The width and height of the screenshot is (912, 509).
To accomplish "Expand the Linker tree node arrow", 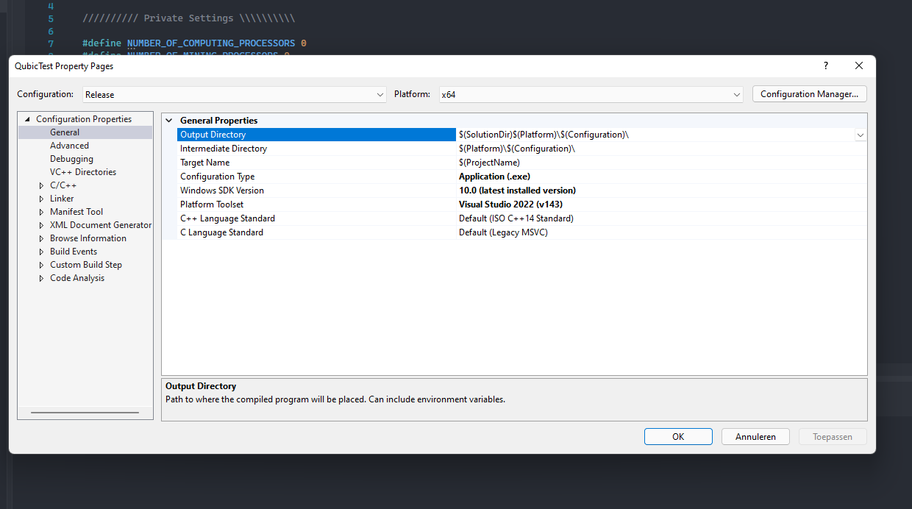I will 42,199.
